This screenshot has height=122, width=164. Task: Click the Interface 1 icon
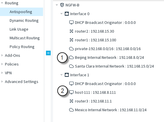pyautogui.click(x=67, y=75)
